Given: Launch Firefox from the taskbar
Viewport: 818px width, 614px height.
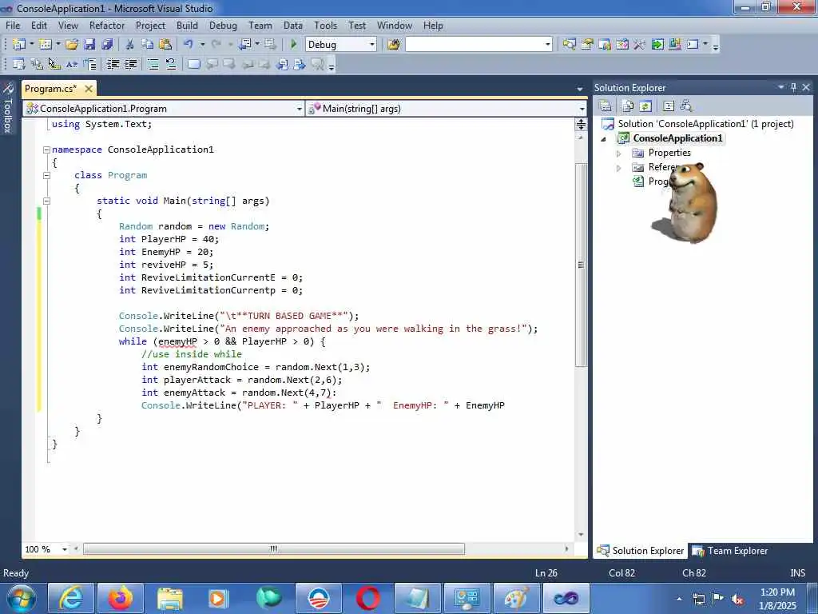Looking at the screenshot, I should (120, 598).
